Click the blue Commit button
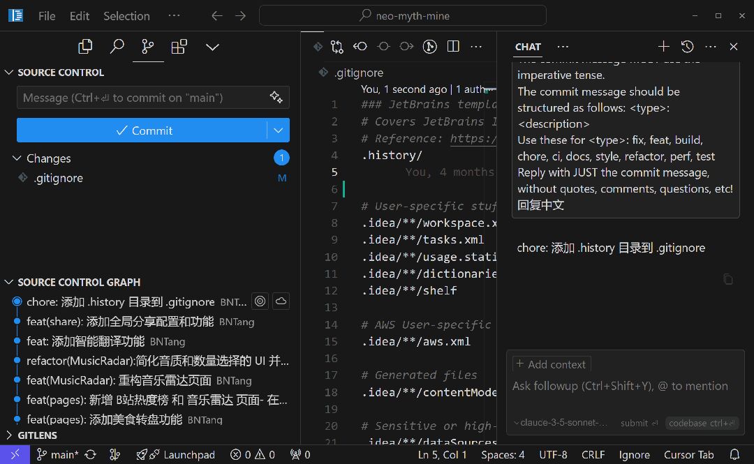The height and width of the screenshot is (464, 754). point(142,130)
